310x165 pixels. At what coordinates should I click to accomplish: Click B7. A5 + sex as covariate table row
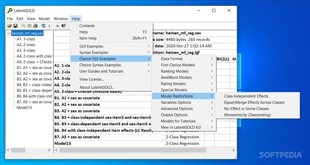coord(145,137)
